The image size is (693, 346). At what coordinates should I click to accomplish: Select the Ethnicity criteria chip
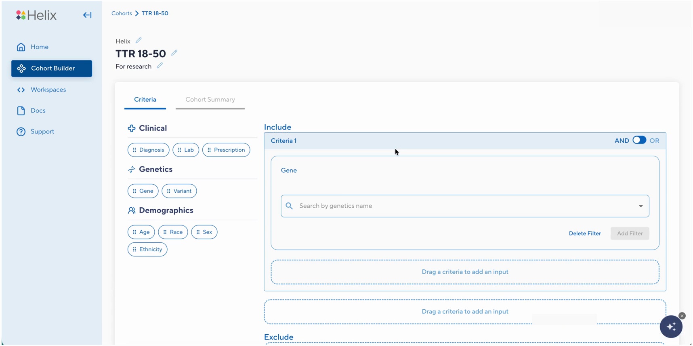pos(147,250)
